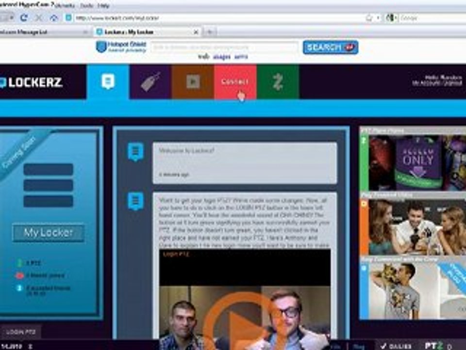The width and height of the screenshot is (466, 350).
Task: Click the lockerz URL address bar
Action: click(218, 18)
